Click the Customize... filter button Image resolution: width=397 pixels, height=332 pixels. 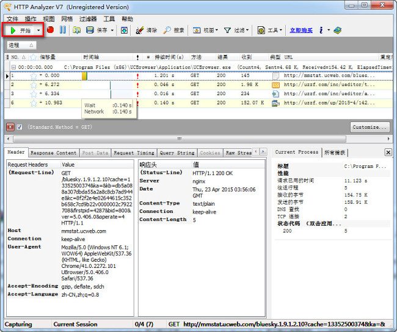click(370, 127)
